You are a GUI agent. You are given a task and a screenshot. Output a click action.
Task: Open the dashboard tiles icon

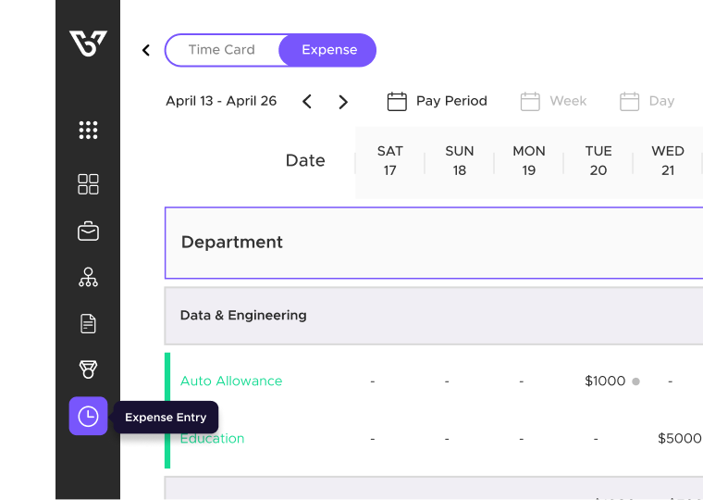pos(88,184)
